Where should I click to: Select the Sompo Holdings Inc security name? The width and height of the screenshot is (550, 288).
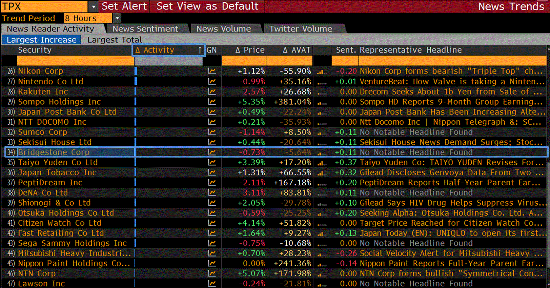pyautogui.click(x=59, y=102)
